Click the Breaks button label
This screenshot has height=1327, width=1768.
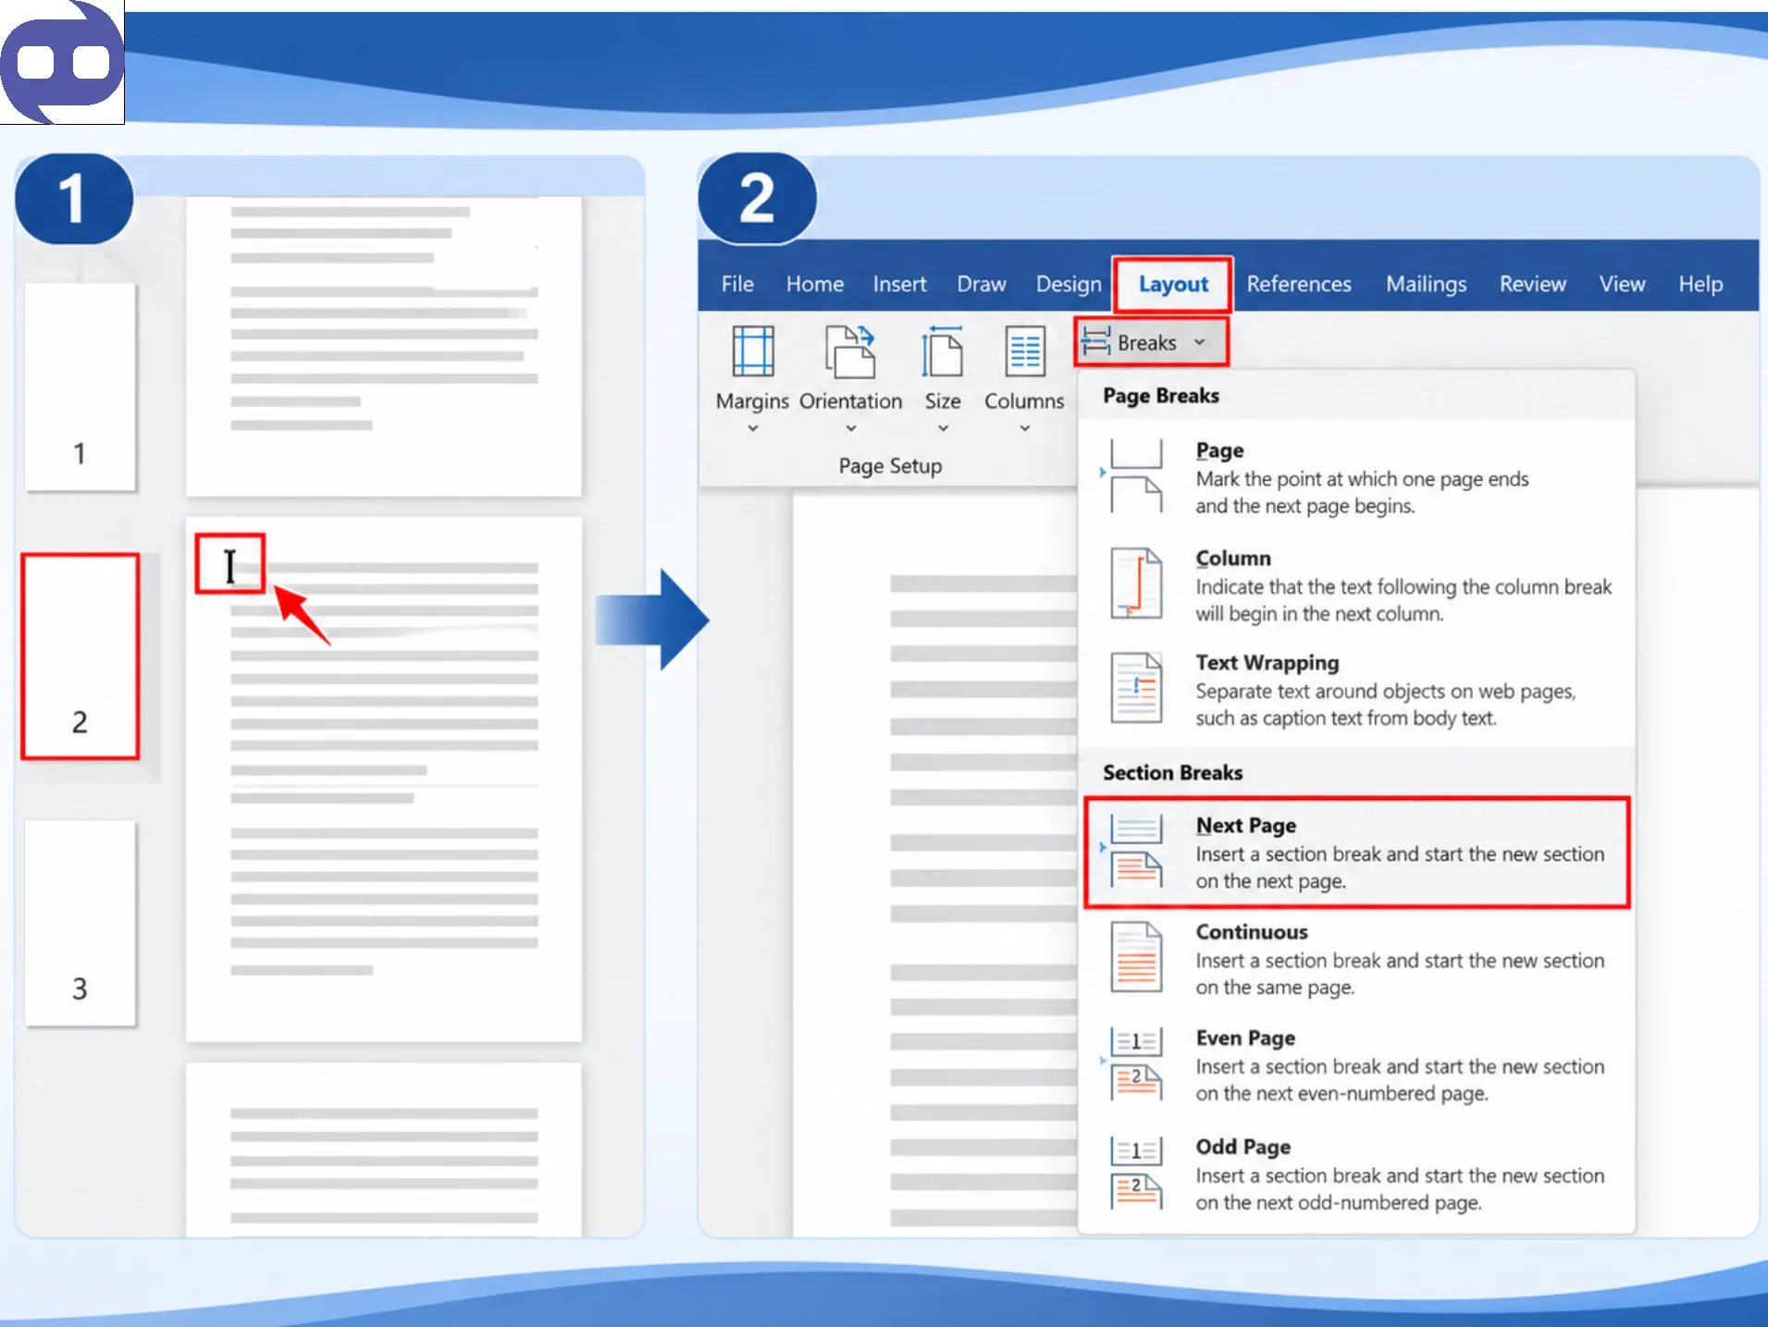pyautogui.click(x=1147, y=343)
